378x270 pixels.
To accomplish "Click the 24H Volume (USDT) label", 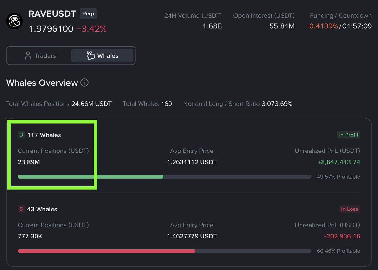I will (x=193, y=15).
